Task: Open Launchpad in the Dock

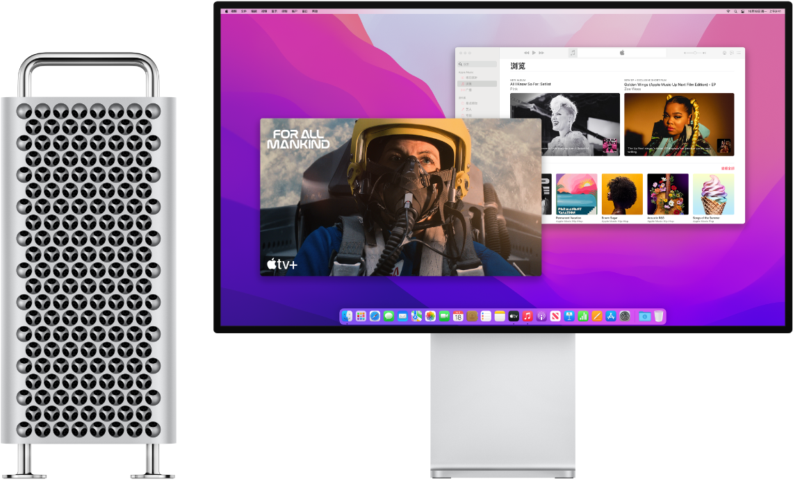Action: click(361, 317)
